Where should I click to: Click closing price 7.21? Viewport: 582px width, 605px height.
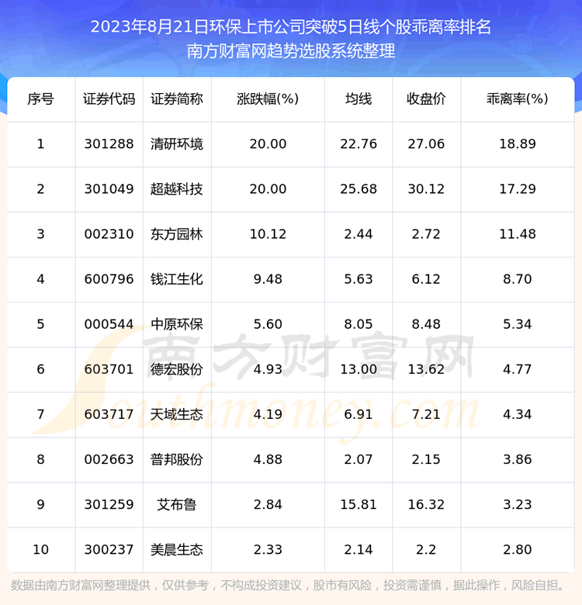coord(426,414)
